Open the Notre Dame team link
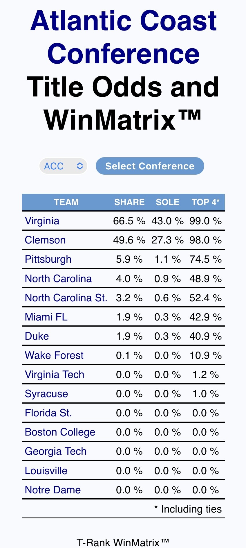 coord(53,490)
